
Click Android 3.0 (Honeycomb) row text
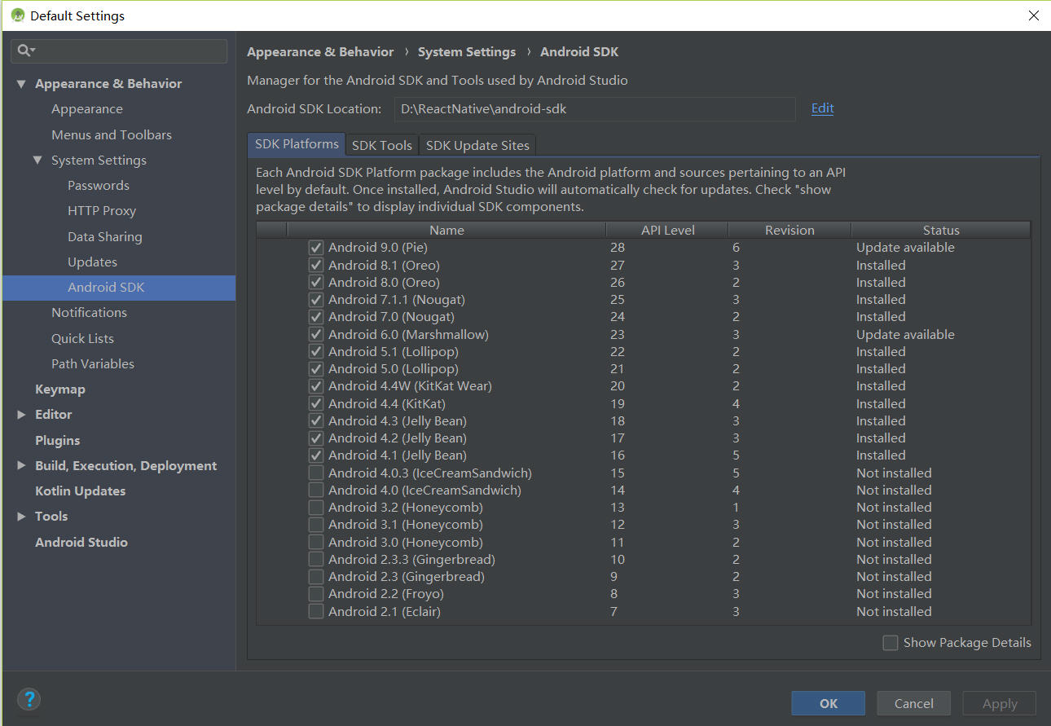[406, 543]
